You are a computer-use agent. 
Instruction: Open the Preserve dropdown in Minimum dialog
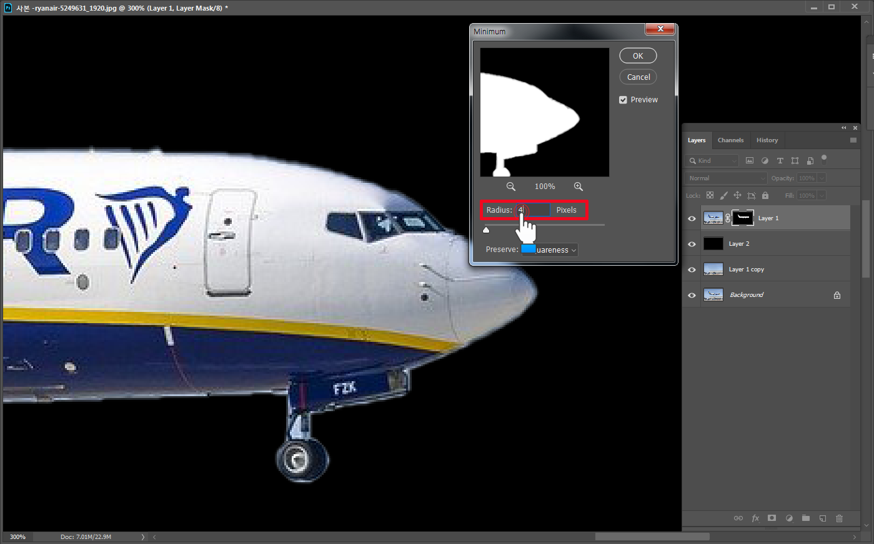click(x=550, y=250)
